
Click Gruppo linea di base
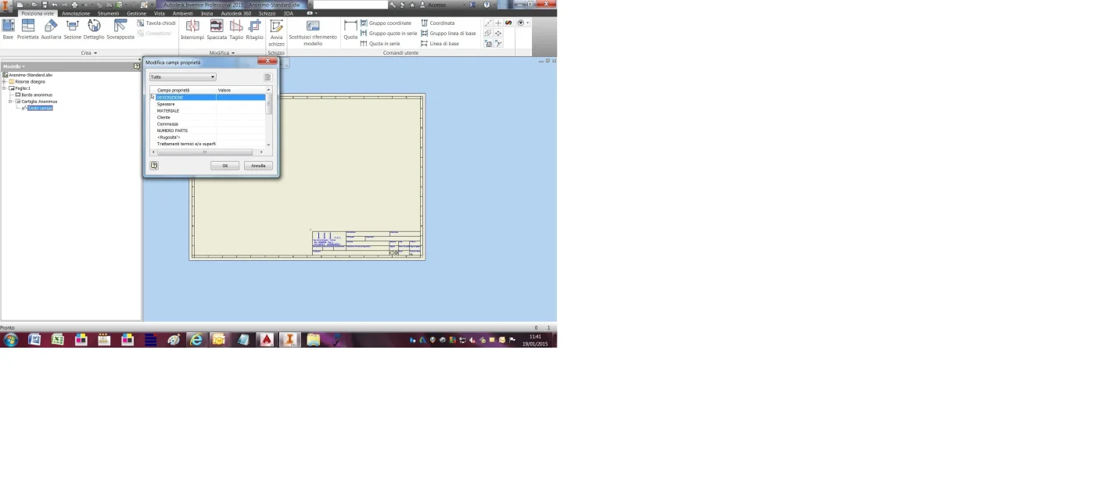point(448,34)
